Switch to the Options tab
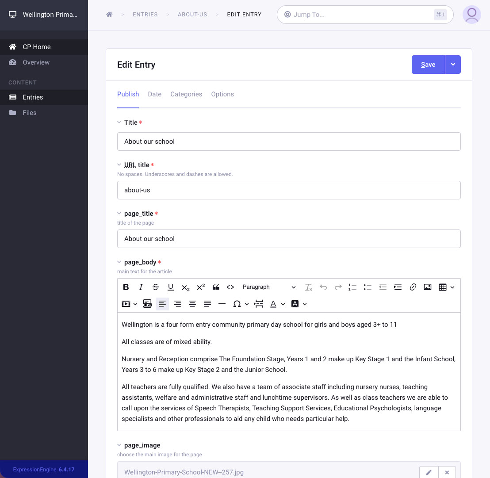Viewport: 490px width, 478px height. (222, 94)
